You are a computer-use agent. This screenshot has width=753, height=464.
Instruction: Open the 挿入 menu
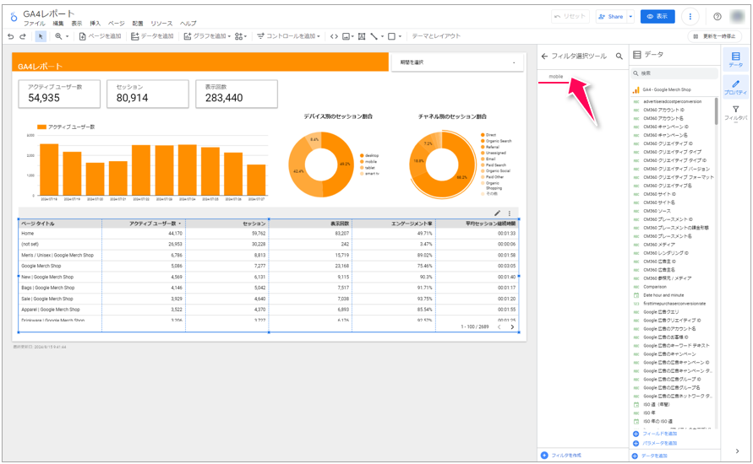pos(95,24)
